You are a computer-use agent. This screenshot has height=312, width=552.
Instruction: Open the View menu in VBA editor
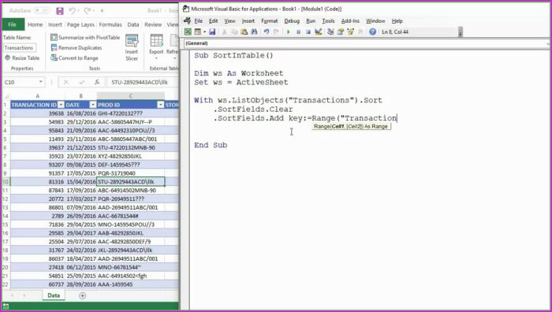(x=229, y=21)
